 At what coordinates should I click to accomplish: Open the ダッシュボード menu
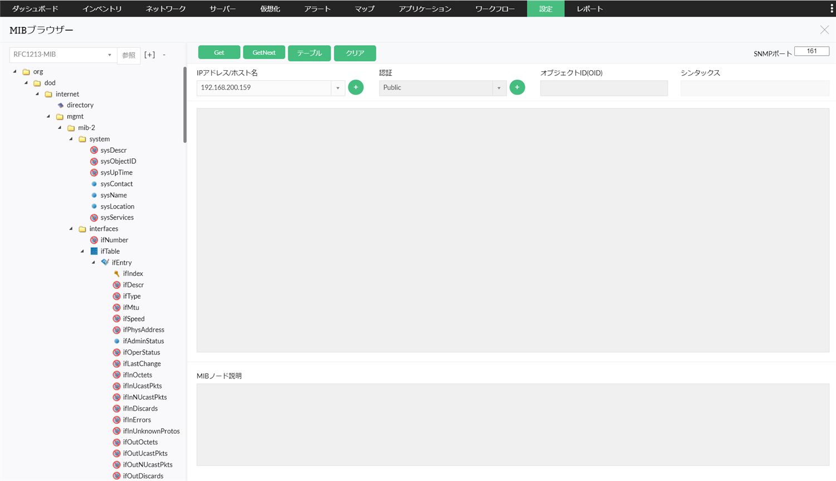click(x=35, y=9)
